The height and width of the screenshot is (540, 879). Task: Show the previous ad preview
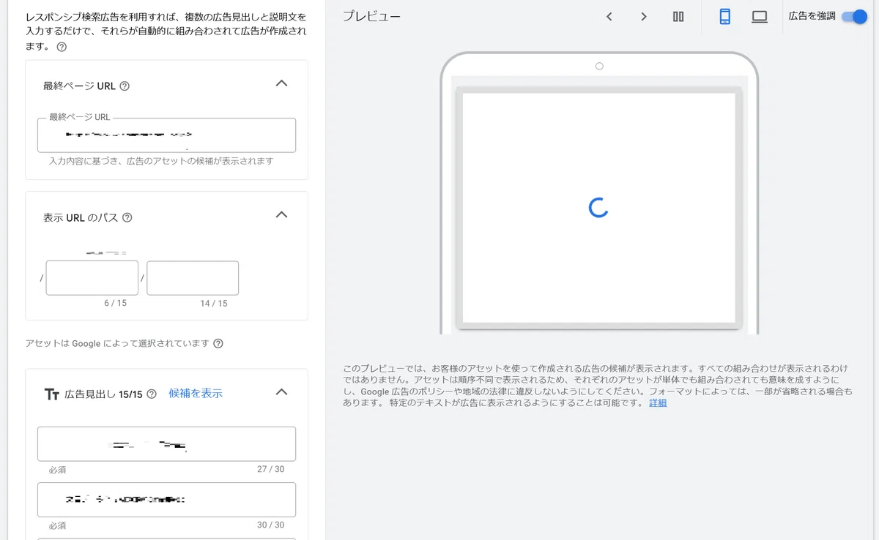point(609,17)
